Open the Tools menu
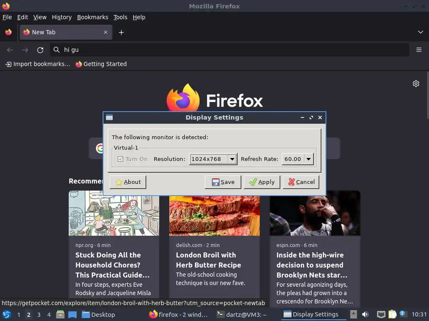The width and height of the screenshot is (429, 321). pos(120,17)
